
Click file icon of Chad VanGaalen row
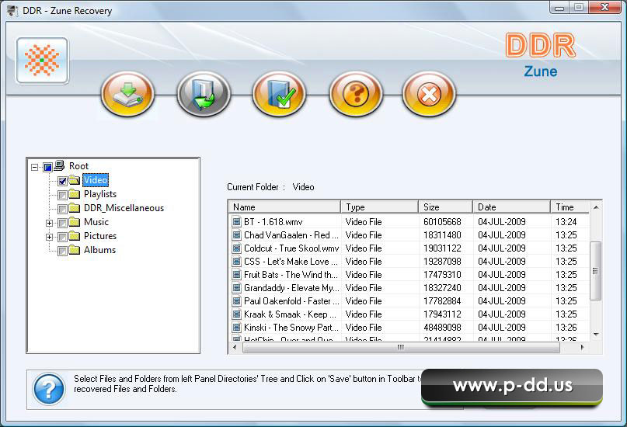pos(237,235)
